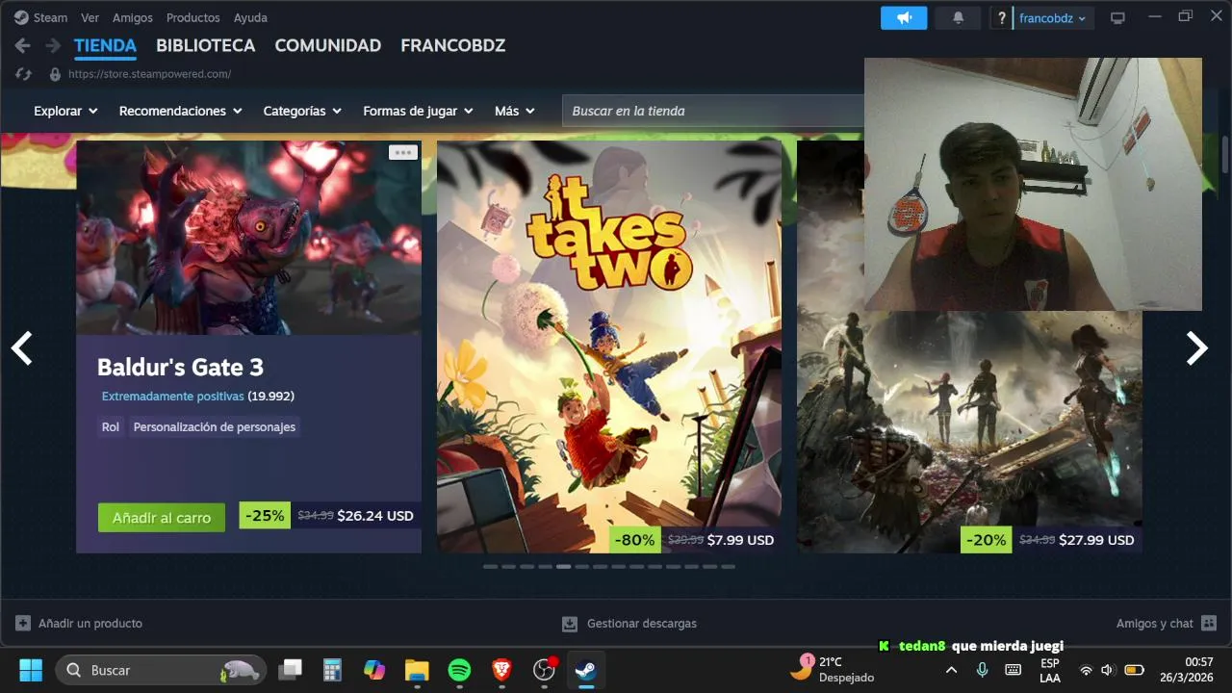Expand the Recomendaciones dropdown
1232x693 pixels.
[x=180, y=111]
